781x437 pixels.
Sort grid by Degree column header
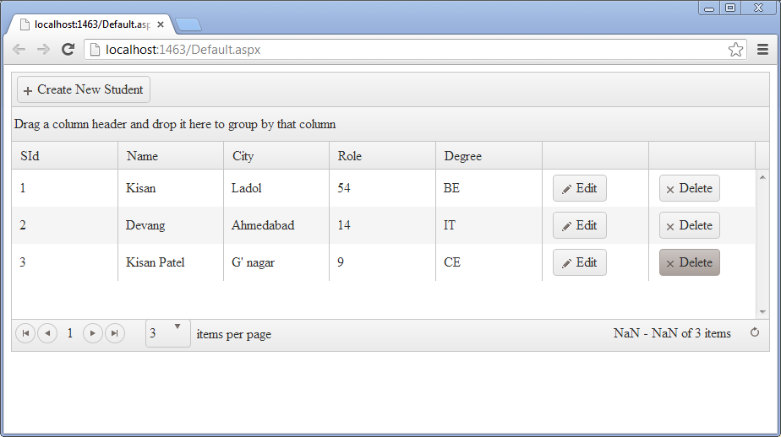point(463,156)
